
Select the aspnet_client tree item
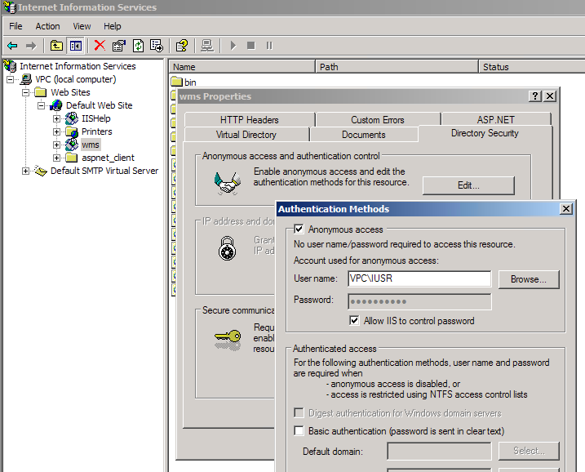coord(108,158)
